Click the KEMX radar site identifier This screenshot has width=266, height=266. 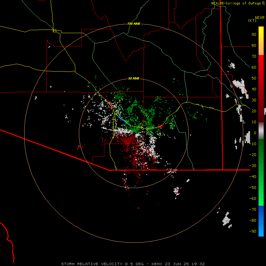point(157,264)
